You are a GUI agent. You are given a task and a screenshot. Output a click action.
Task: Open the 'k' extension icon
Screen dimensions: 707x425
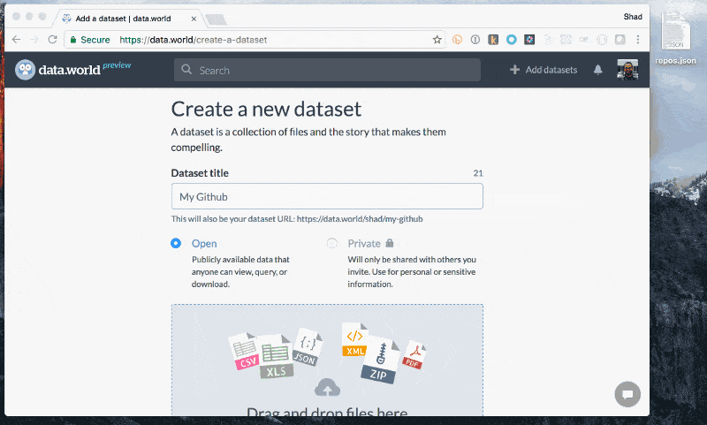click(x=493, y=40)
